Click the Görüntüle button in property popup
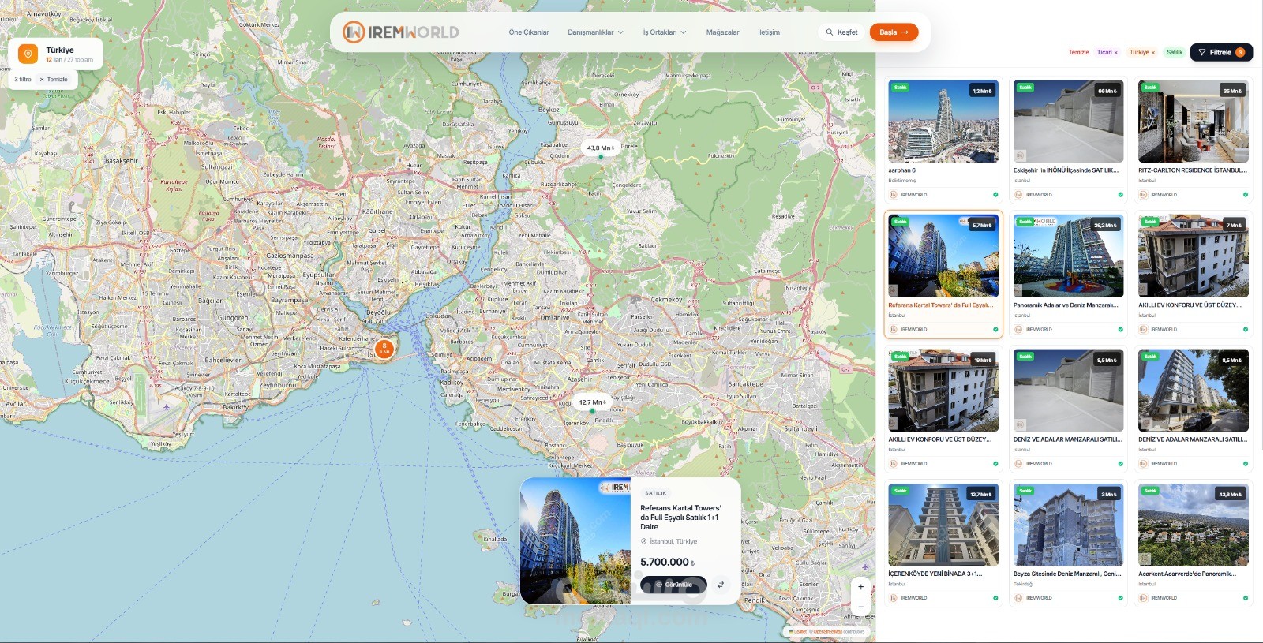Image resolution: width=1263 pixels, height=643 pixels. tap(673, 585)
